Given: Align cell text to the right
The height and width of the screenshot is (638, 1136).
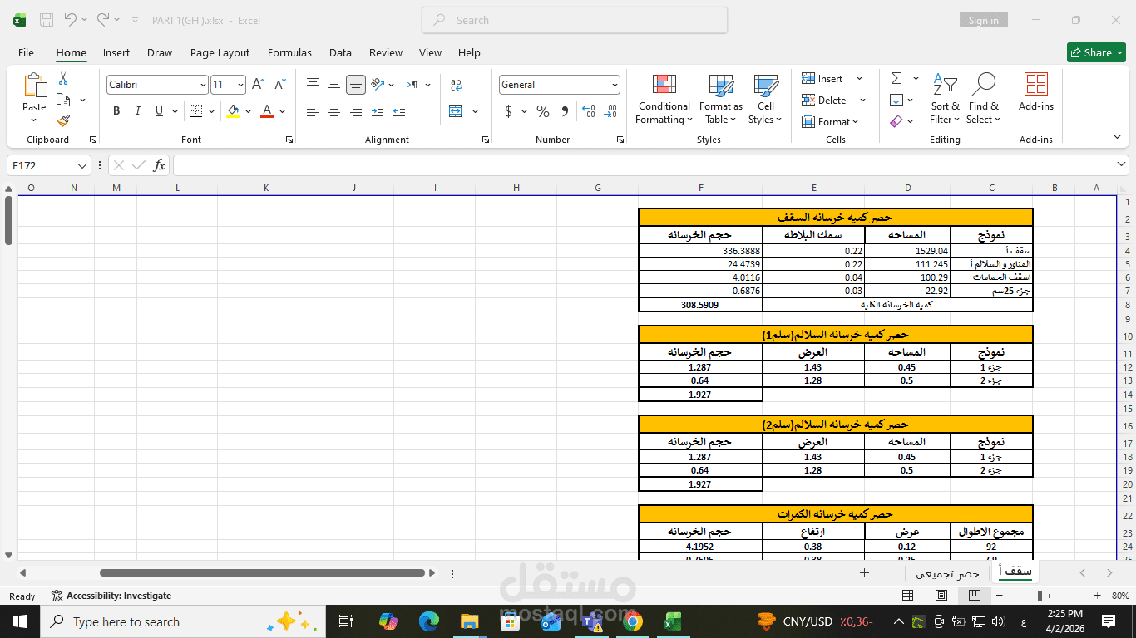Looking at the screenshot, I should pos(356,111).
